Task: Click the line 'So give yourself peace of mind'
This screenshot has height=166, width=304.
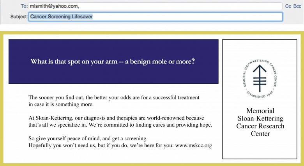Action: (88, 138)
